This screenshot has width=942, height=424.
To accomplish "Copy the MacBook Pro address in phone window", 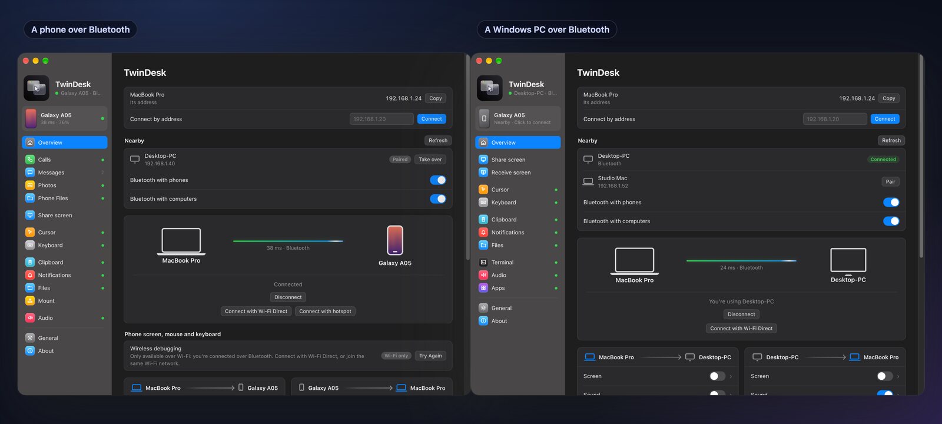I will (436, 98).
